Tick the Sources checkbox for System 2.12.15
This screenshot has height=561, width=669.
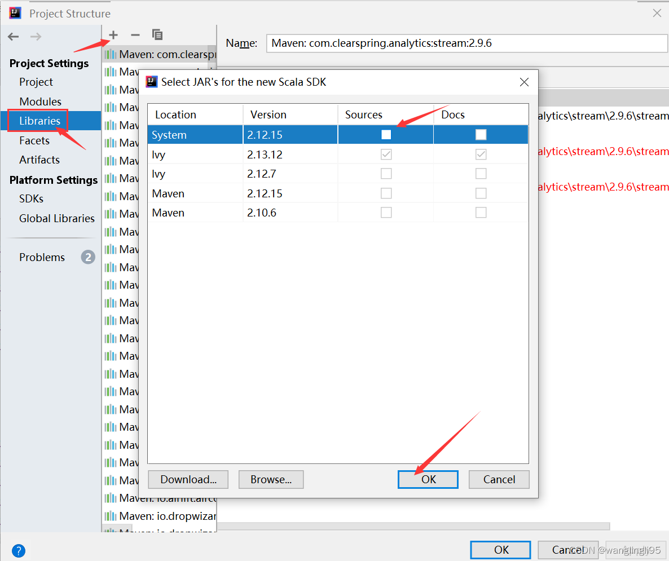(386, 135)
